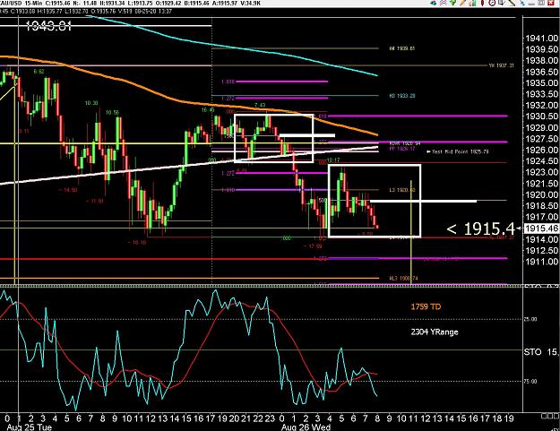Click the 25.00 stochastic level label
The width and height of the screenshot is (560, 431).
[530, 319]
